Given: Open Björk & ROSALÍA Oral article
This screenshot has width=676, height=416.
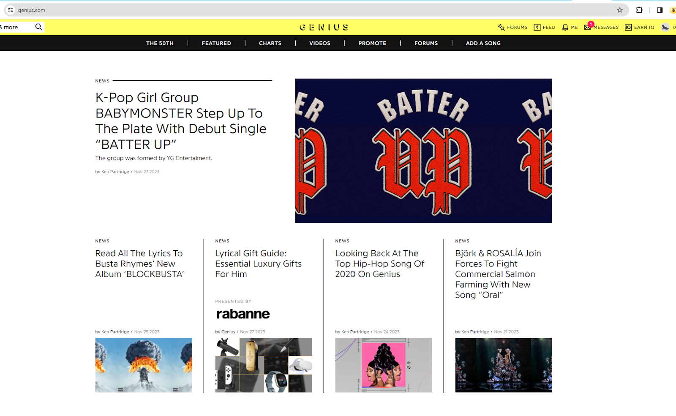Looking at the screenshot, I should tap(498, 274).
